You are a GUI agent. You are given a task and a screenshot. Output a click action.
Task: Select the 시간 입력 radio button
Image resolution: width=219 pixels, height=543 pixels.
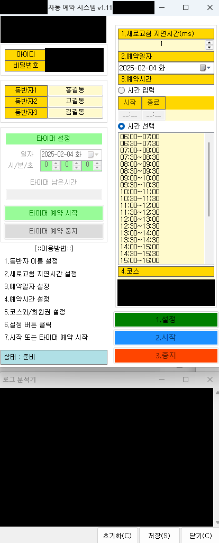121,91
